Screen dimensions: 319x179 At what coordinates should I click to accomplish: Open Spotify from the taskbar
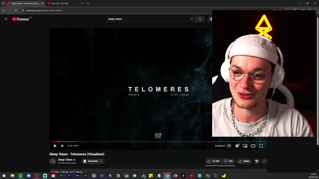click(x=20, y=176)
